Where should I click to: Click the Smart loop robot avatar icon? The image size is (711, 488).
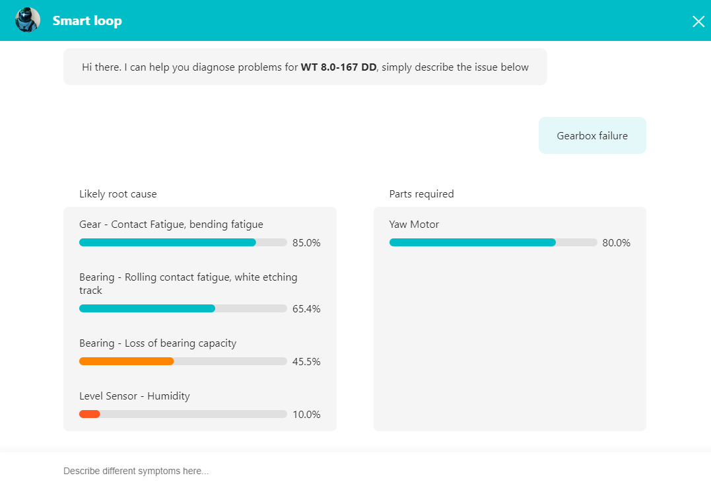click(27, 20)
